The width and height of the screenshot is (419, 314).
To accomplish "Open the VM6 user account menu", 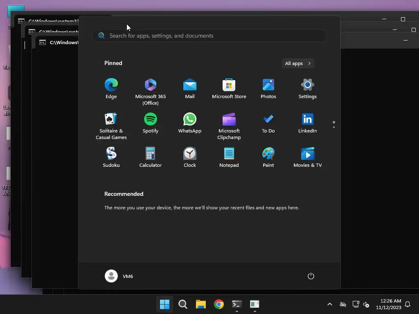I will tap(119, 276).
